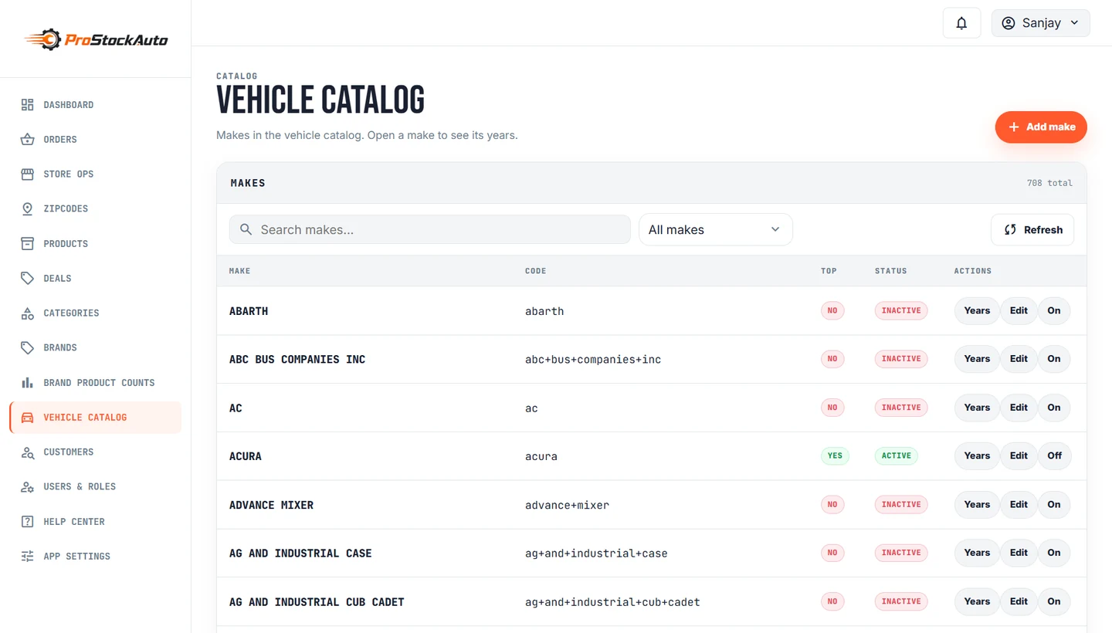Click the ACTIVE status badge for ACURA

[897, 456]
